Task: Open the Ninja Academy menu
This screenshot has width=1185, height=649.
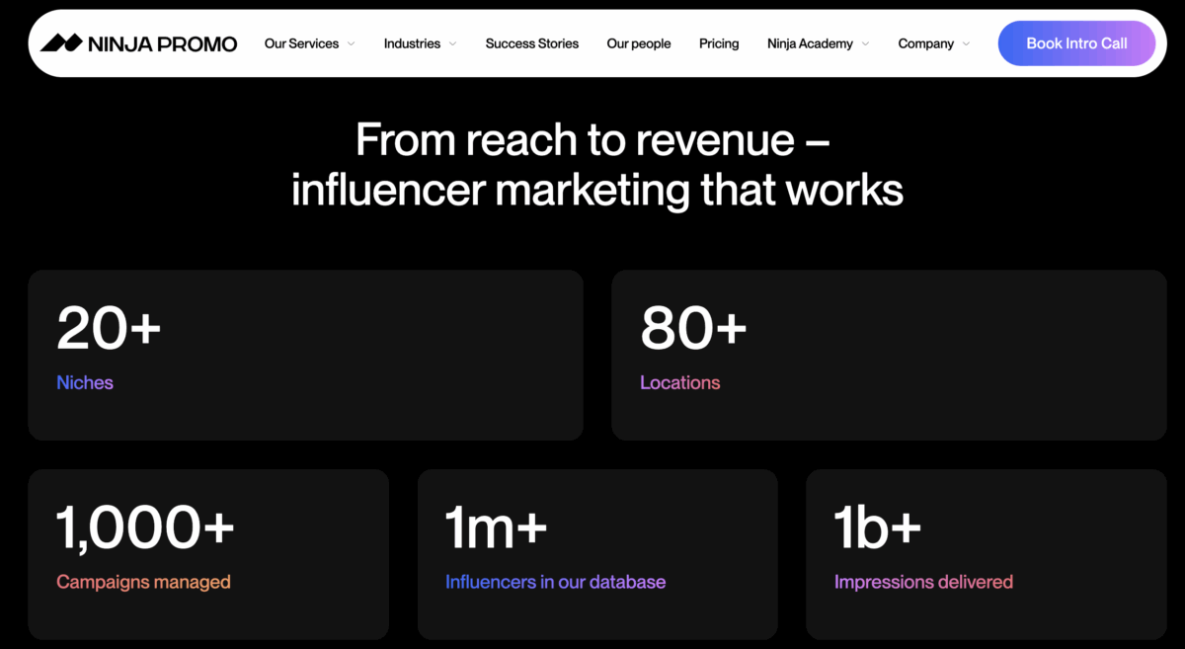Action: [x=810, y=43]
